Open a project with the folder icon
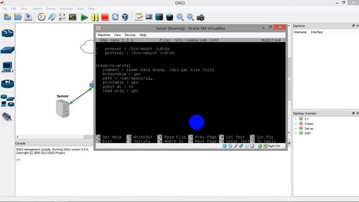 (18, 17)
